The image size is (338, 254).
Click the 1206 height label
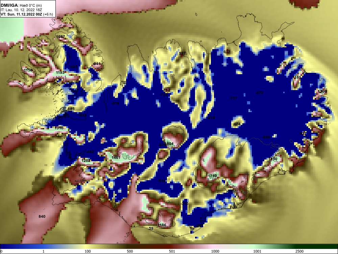[x=322, y=91]
